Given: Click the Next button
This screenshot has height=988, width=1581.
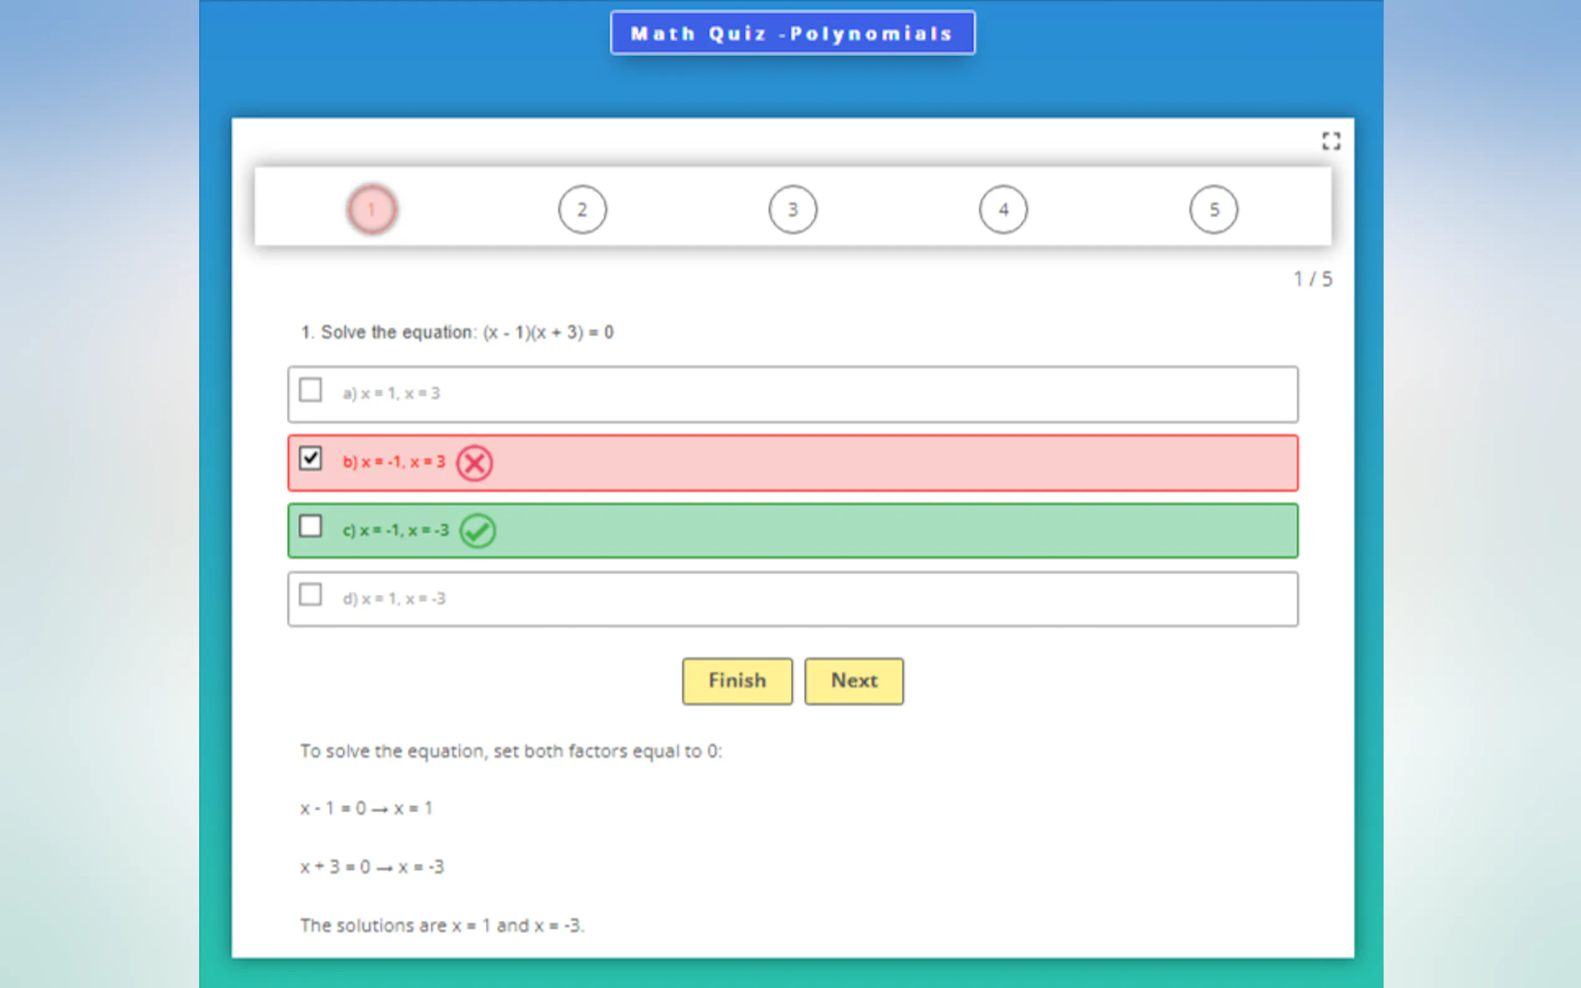Looking at the screenshot, I should click(x=853, y=681).
